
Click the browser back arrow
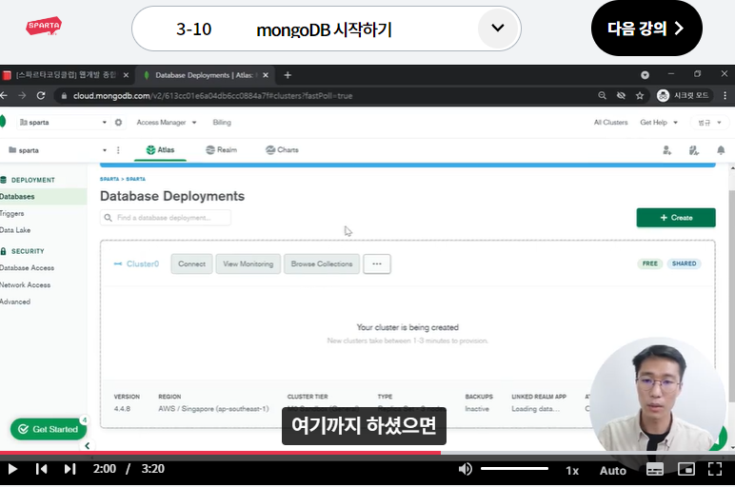pos(4,95)
